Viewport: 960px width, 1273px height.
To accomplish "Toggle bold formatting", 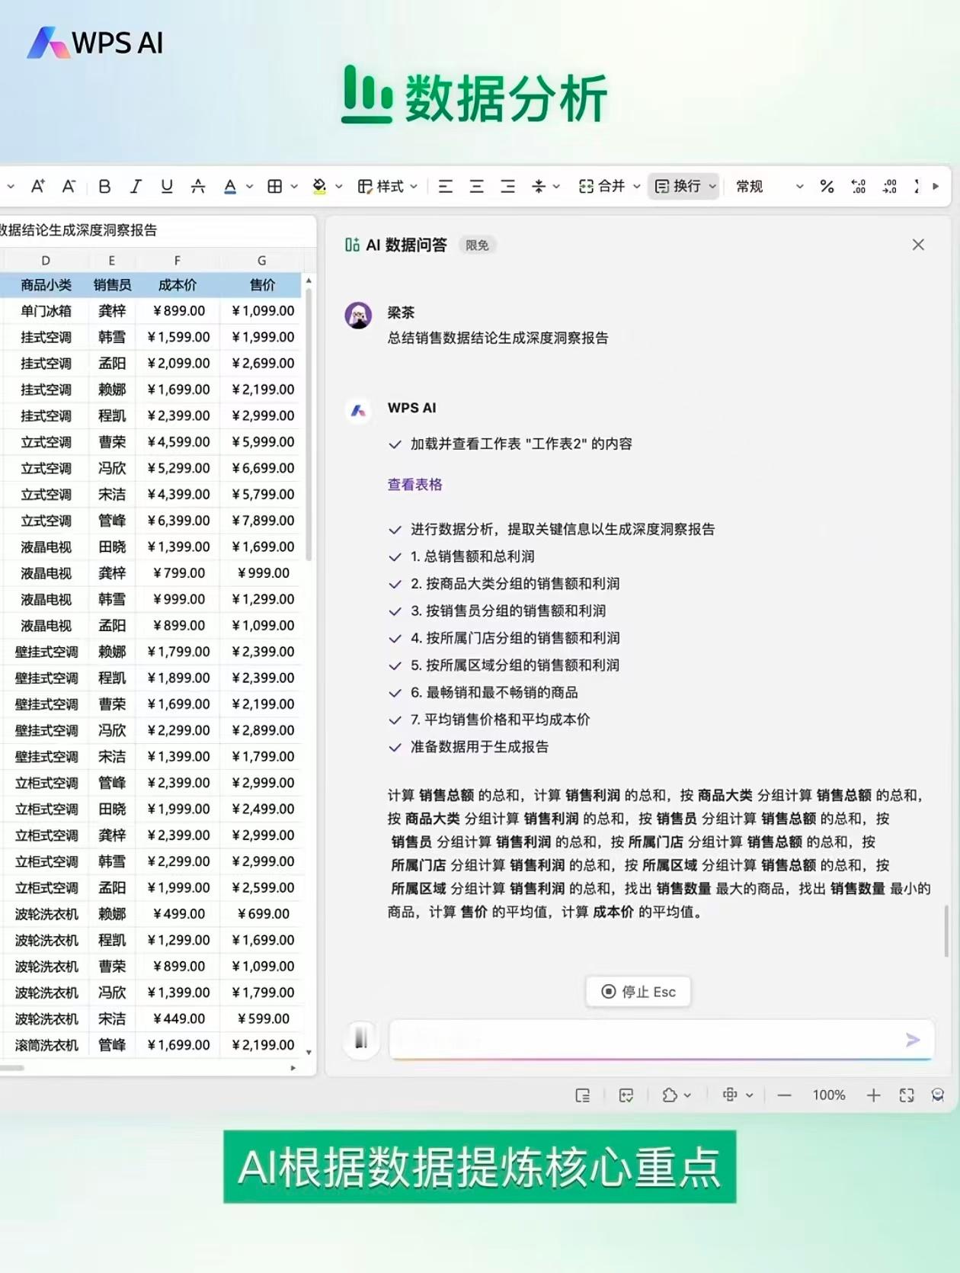I will [105, 186].
